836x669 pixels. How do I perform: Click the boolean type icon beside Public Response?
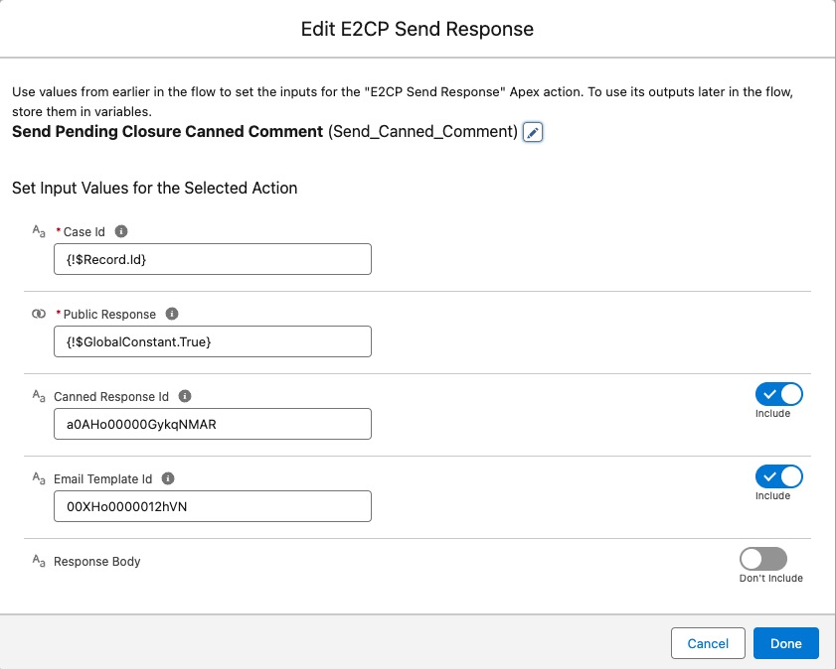tap(39, 314)
